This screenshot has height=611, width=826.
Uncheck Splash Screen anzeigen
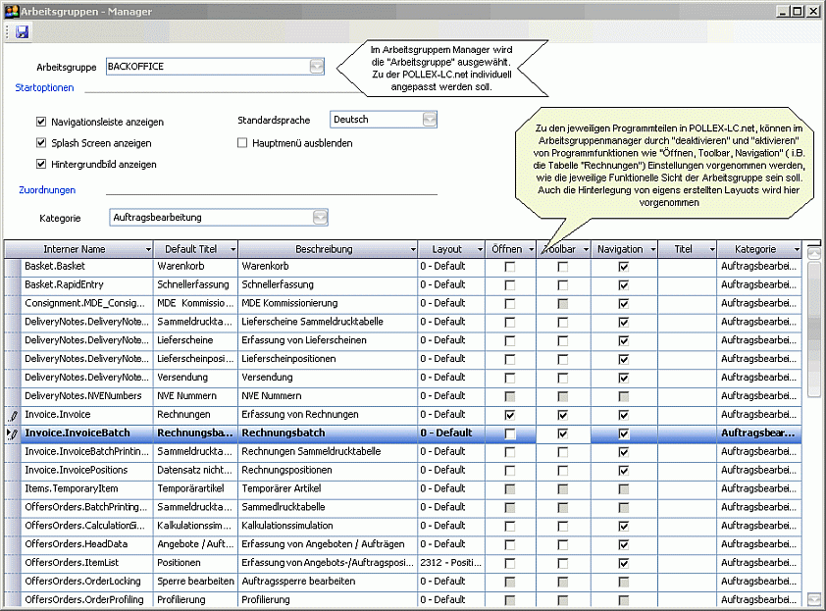click(41, 143)
